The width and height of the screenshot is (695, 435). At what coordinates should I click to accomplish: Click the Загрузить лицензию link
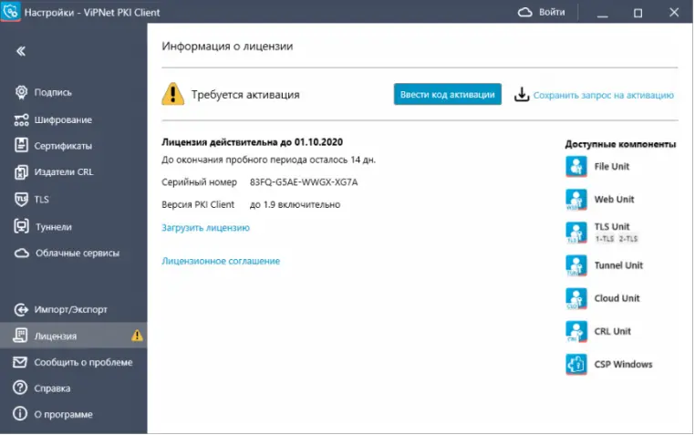click(205, 228)
